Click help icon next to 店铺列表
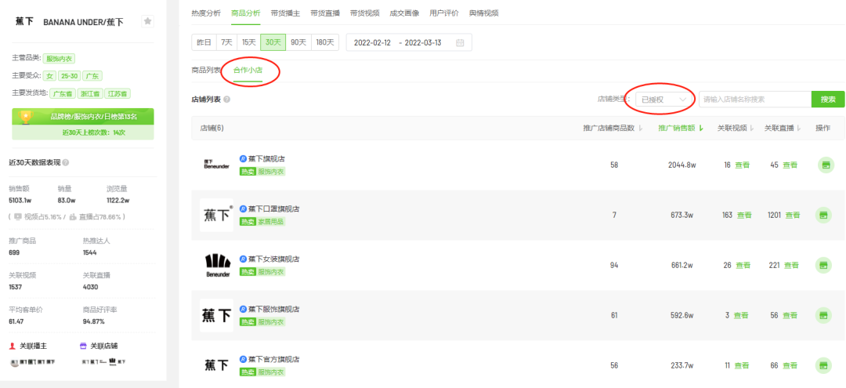The height and width of the screenshot is (388, 846). coord(226,100)
